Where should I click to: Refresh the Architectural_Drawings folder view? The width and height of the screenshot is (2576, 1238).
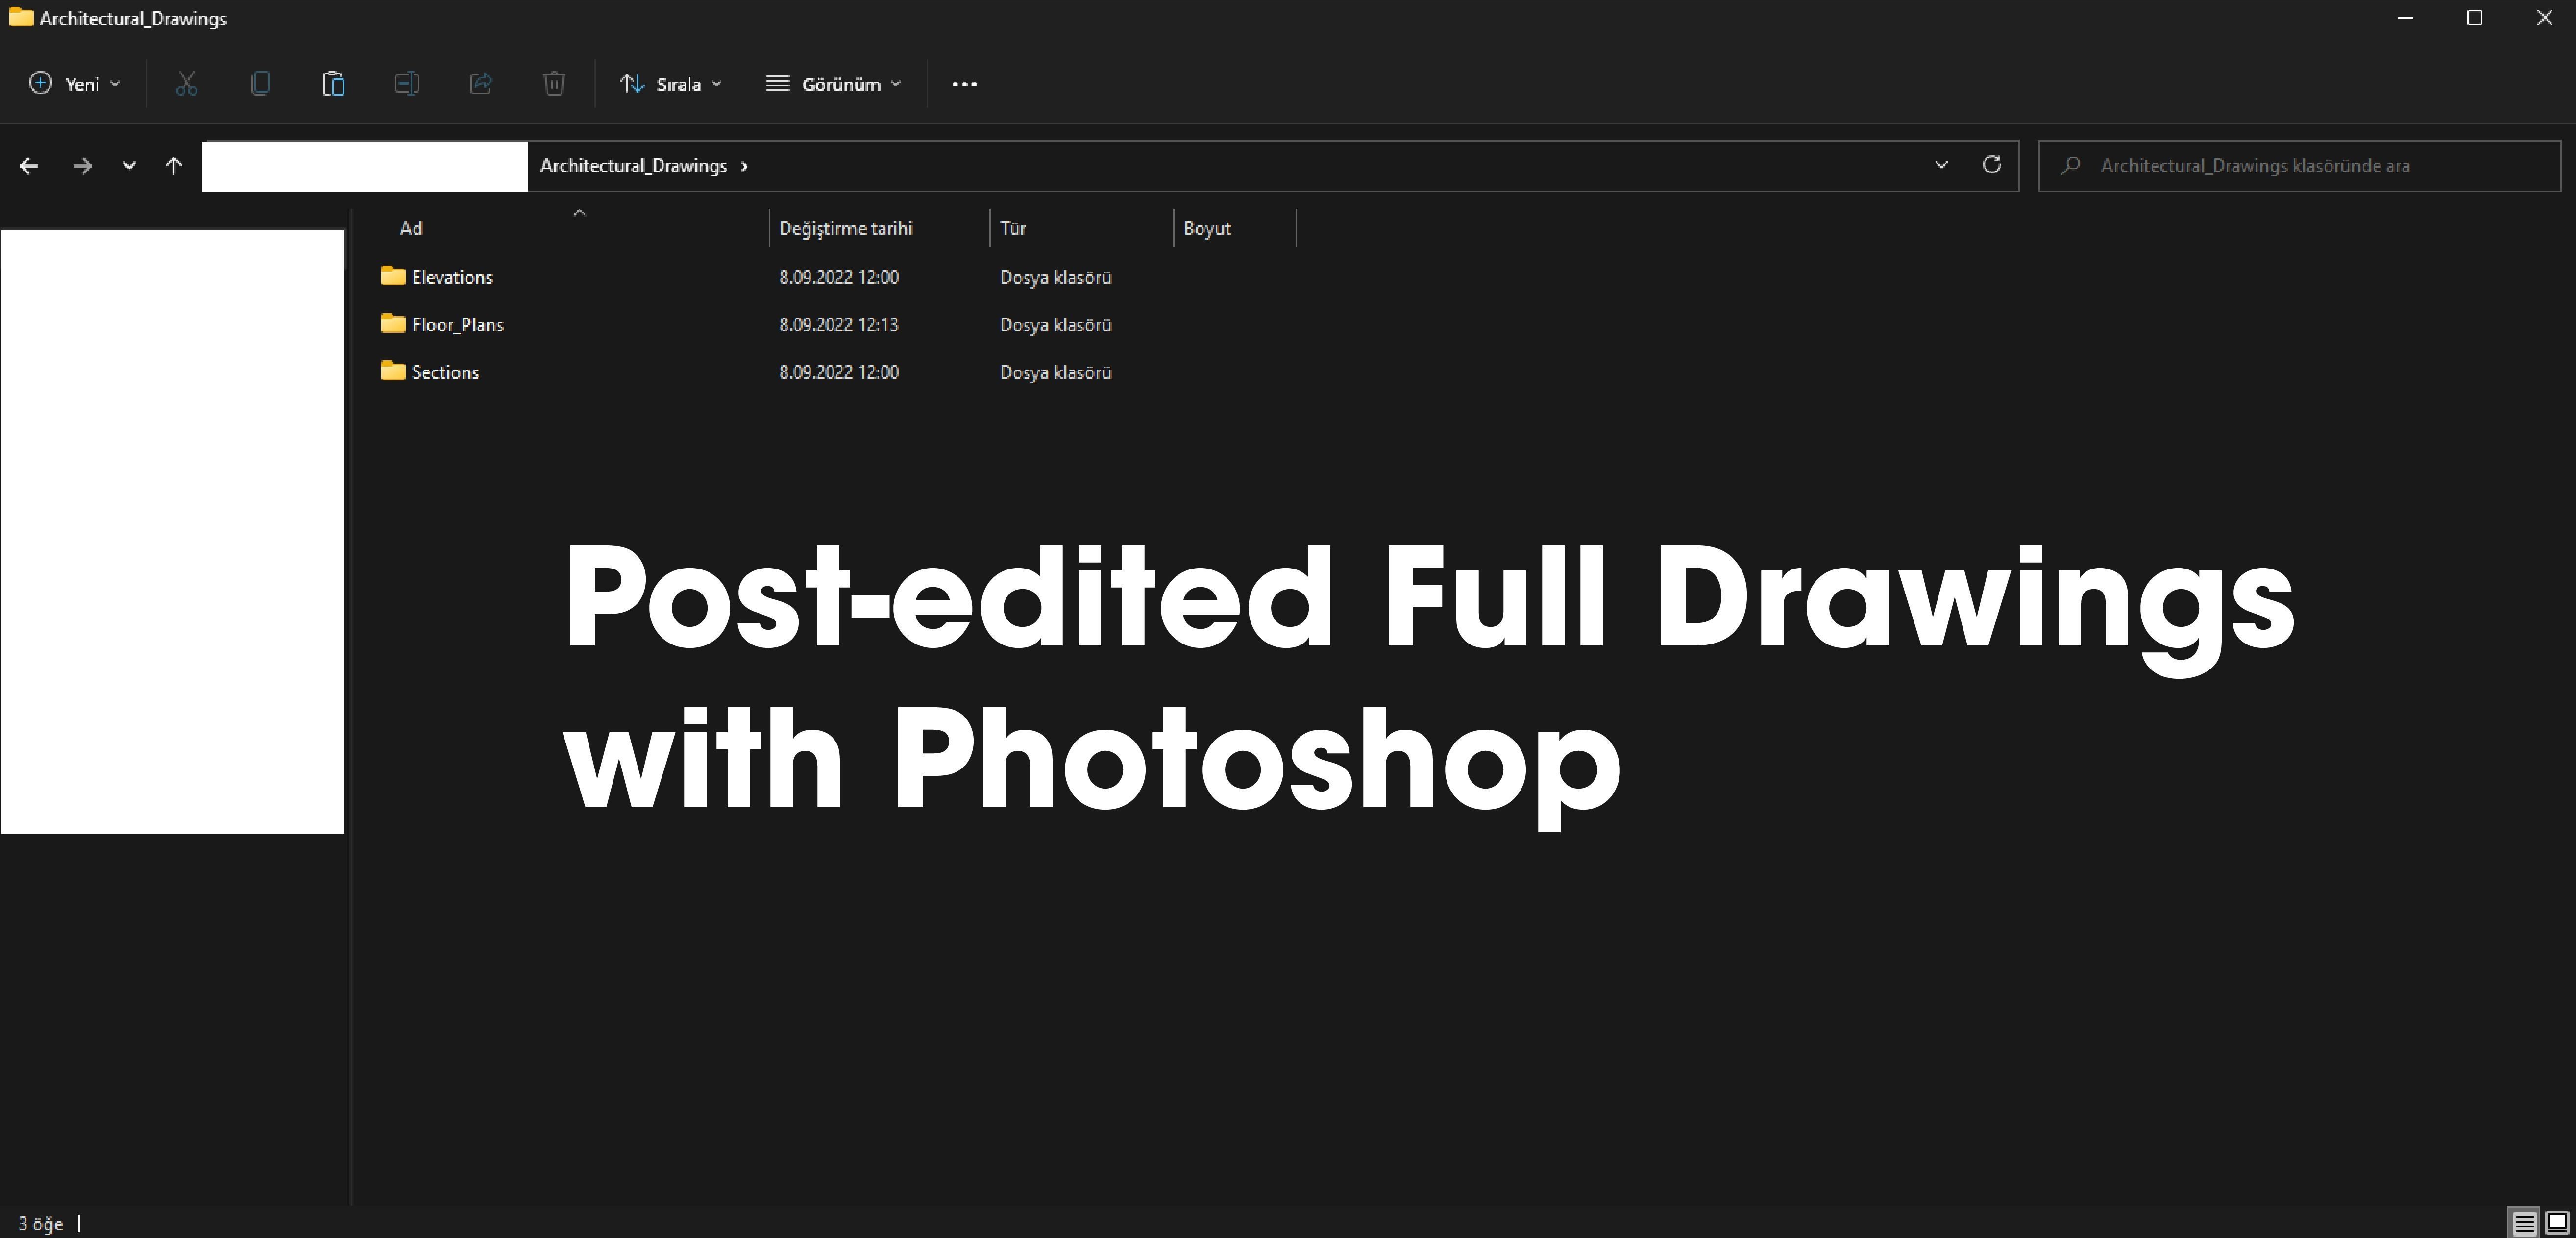1991,165
